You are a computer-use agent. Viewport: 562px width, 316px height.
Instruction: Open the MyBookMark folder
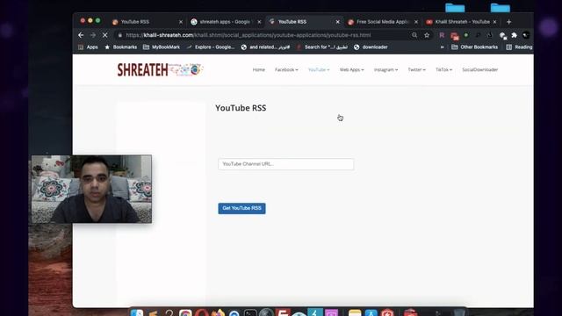pos(162,47)
